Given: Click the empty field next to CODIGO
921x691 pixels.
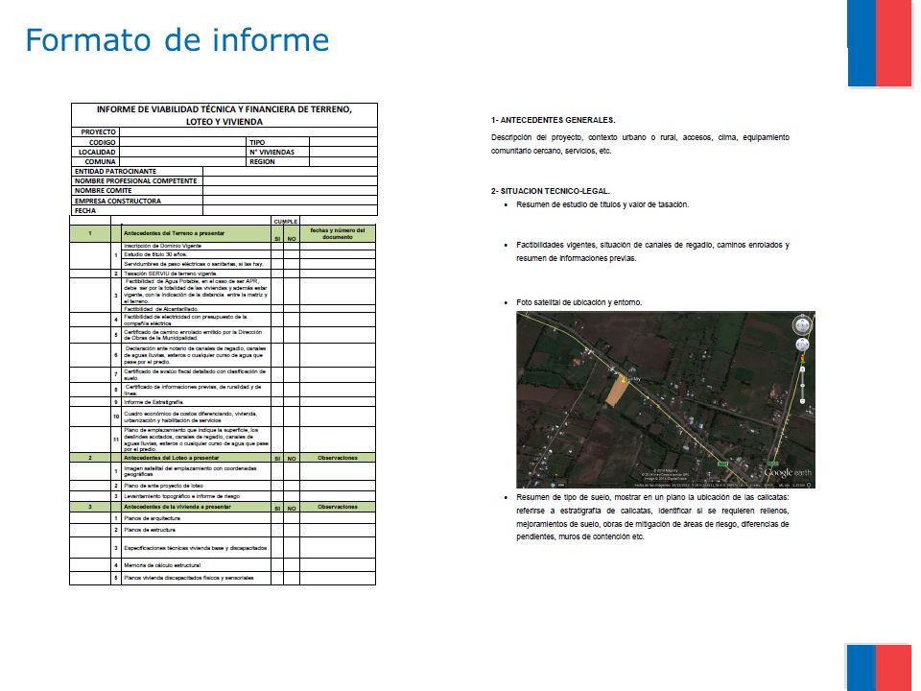Looking at the screenshot, I should 183,142.
